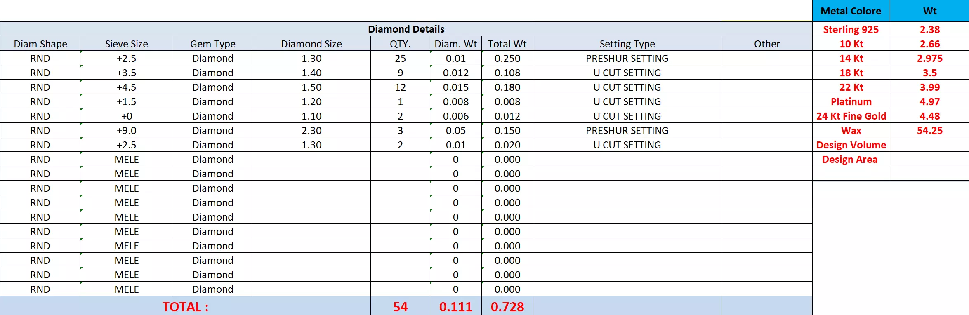Select total weight cell '0.180'
Viewport: 969px width, 315px height.
pyautogui.click(x=507, y=87)
